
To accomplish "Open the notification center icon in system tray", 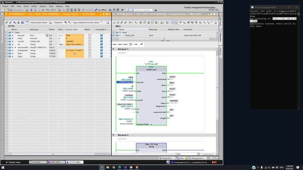I will [298, 167].
